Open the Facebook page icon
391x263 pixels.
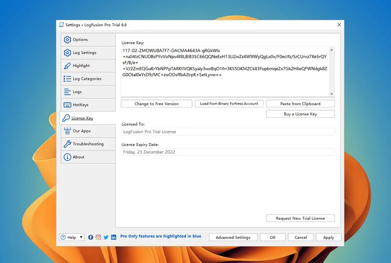(x=91, y=237)
